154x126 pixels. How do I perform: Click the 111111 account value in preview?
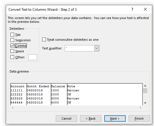coord(16,90)
